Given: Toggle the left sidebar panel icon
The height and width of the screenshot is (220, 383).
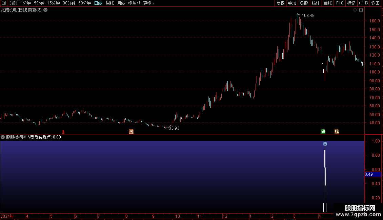Looking at the screenshot, I should [x=4, y=3].
